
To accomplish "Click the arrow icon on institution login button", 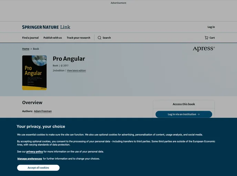I will 199,114.
